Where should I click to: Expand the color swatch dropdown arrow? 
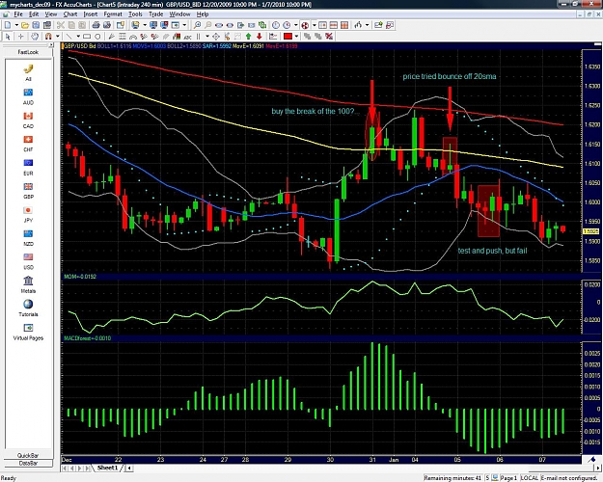(x=296, y=36)
